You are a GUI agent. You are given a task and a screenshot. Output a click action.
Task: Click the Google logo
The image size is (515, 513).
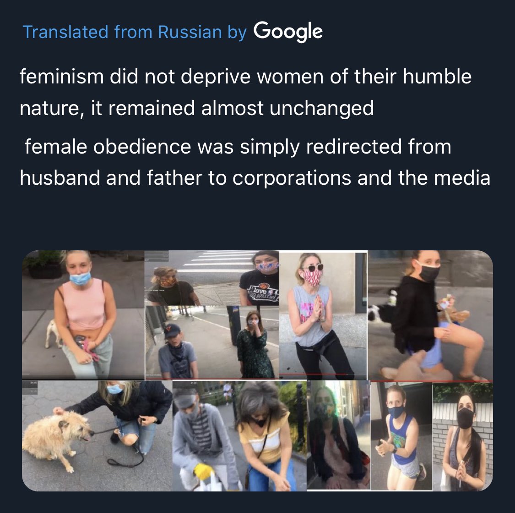pyautogui.click(x=288, y=32)
